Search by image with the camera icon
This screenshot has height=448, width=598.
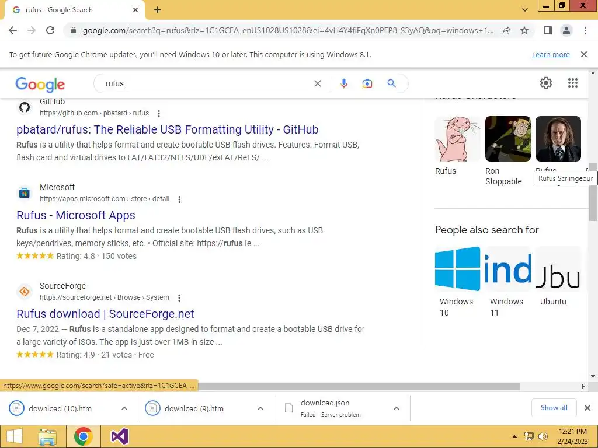coord(367,83)
